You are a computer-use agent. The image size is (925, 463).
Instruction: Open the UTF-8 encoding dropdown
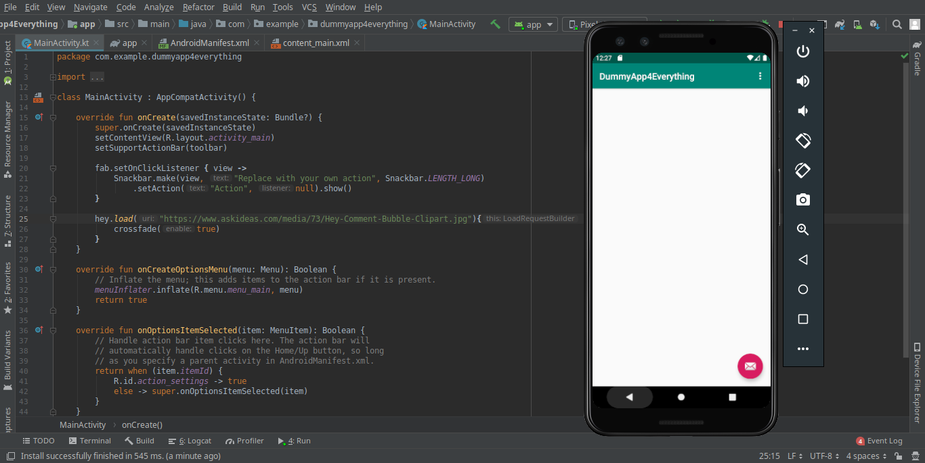[x=825, y=456]
